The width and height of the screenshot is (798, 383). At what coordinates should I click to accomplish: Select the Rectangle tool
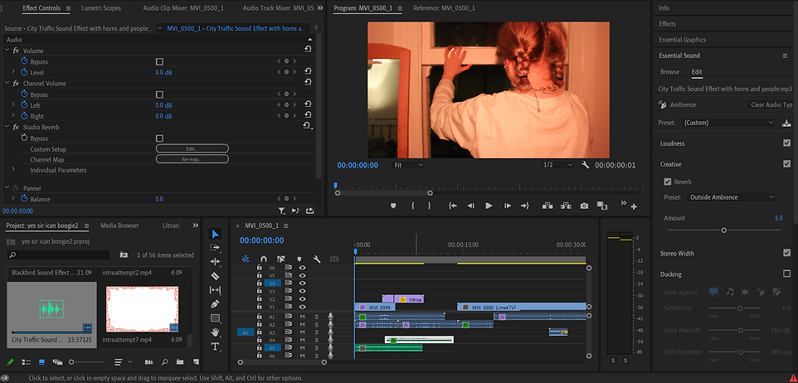pos(215,318)
